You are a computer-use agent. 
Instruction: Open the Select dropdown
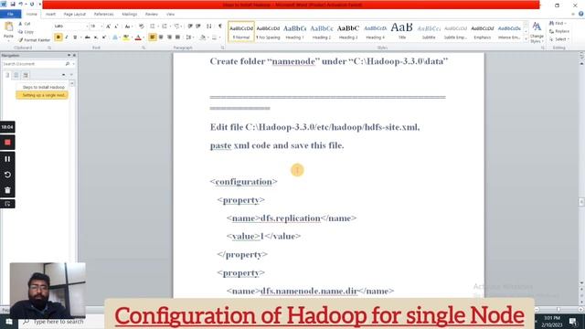pyautogui.click(x=558, y=39)
